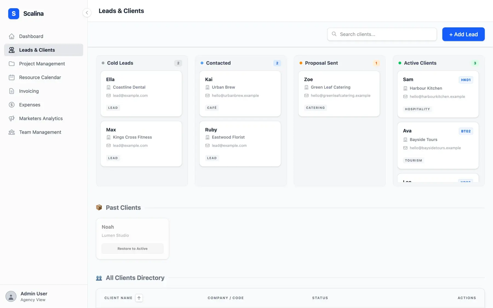The height and width of the screenshot is (308, 493).
Task: Click the CAFÉ tag on Kai's card
Action: [212, 108]
